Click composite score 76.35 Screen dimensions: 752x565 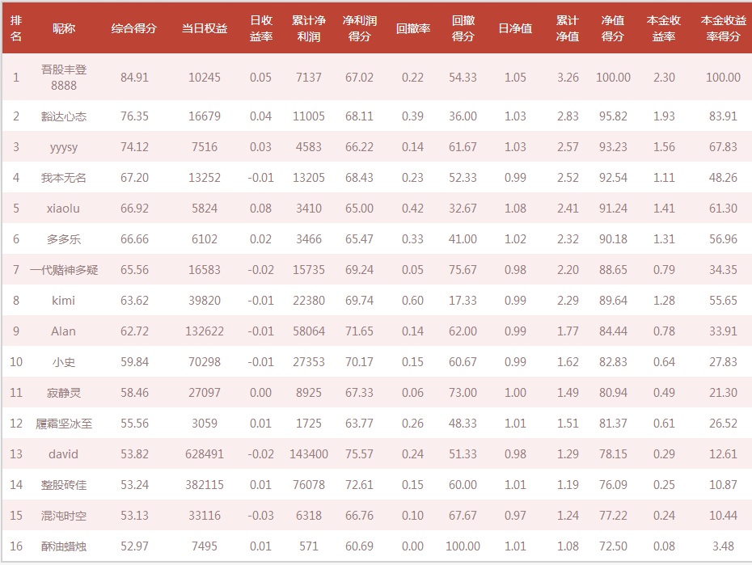(x=134, y=116)
